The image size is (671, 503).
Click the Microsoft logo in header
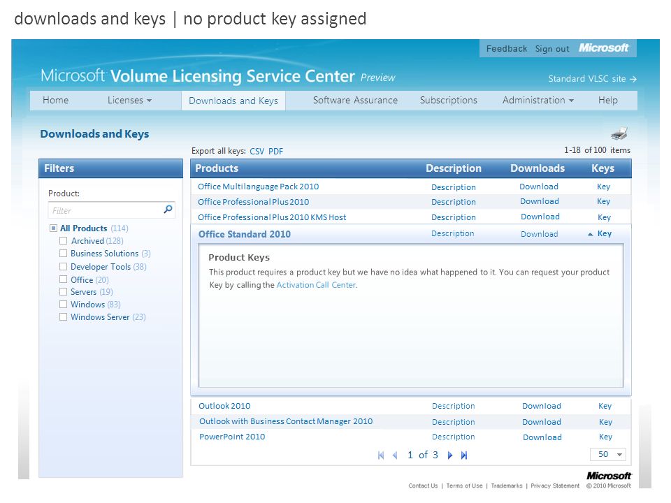coord(603,48)
